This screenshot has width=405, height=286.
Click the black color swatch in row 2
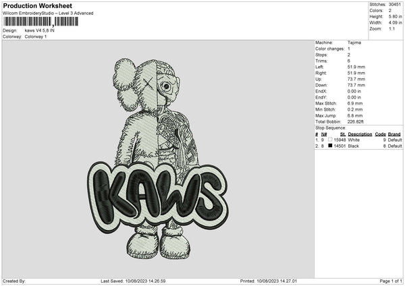click(330, 146)
